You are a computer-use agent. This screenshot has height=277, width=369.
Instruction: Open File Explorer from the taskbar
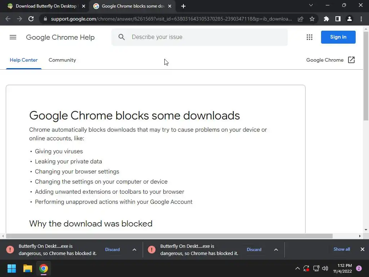pyautogui.click(x=27, y=268)
